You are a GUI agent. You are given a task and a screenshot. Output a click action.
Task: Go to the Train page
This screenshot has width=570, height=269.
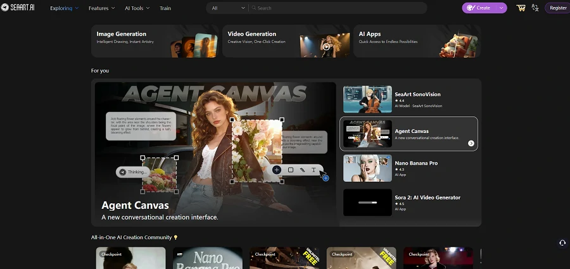[165, 8]
